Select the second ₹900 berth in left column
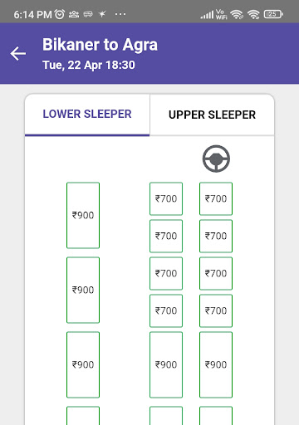Viewport: 299px width, 425px height. pos(83,290)
